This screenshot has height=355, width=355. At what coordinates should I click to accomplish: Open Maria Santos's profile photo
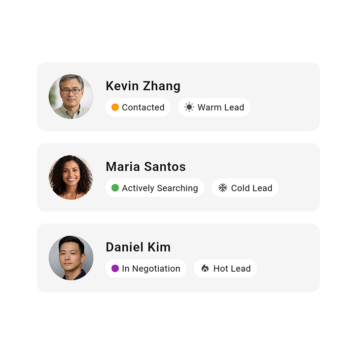point(71,177)
